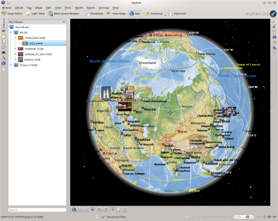
Task: Open the fuzzy search binoculars sidebar tab
Action: pos(3,53)
